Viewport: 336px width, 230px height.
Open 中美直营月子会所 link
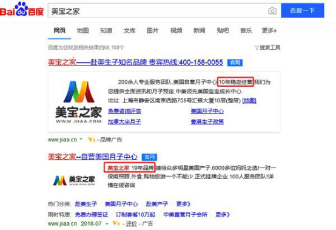(x=185, y=215)
